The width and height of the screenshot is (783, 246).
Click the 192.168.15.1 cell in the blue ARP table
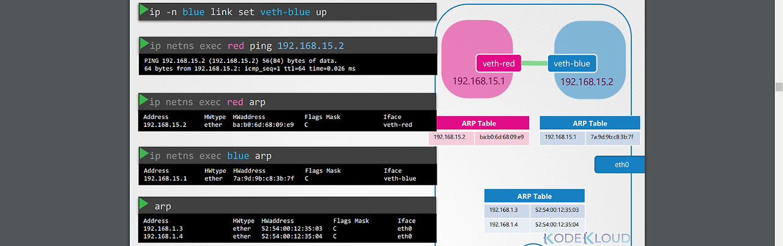563,137
